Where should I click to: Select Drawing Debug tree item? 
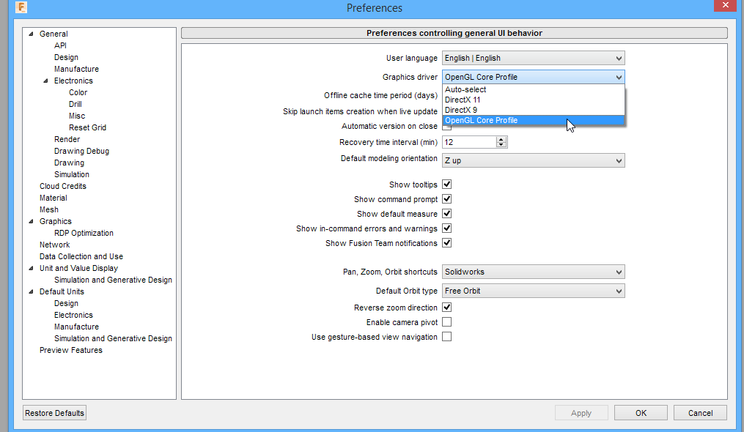[x=81, y=151]
